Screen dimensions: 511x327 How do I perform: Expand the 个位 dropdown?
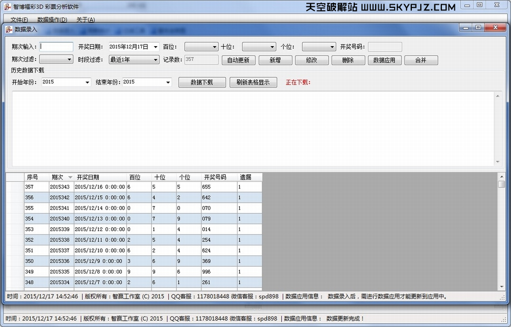[x=332, y=47]
